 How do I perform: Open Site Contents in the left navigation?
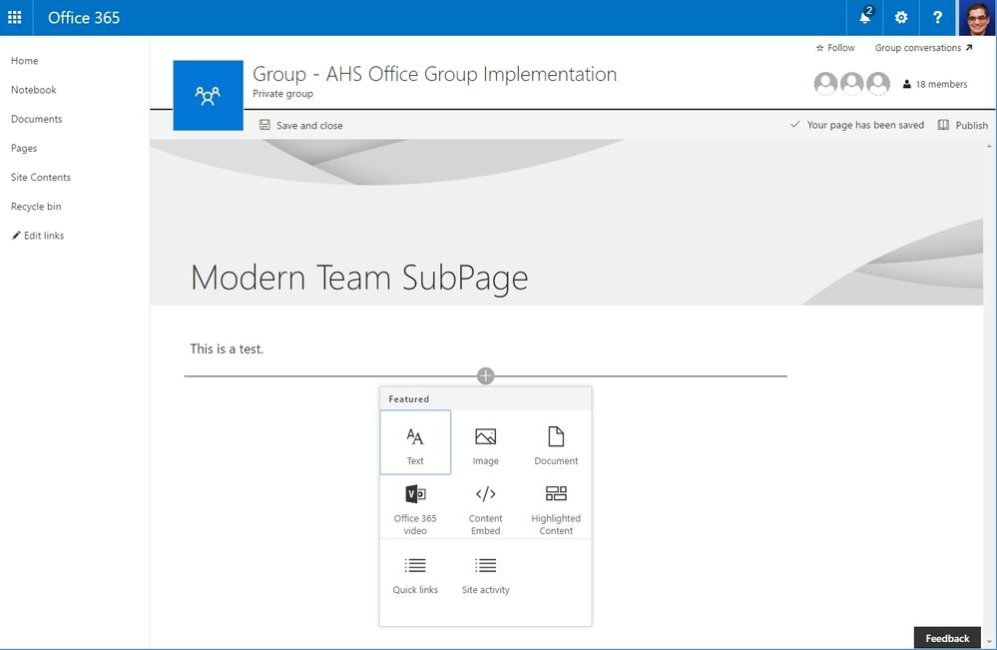coord(41,178)
